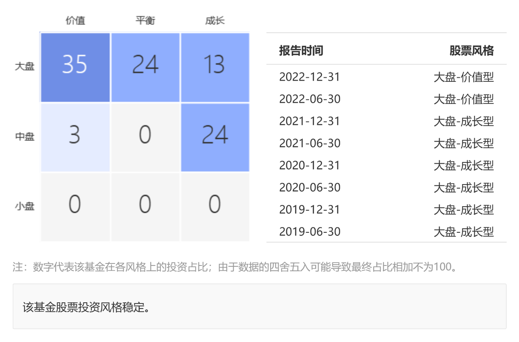This screenshot has height=342, width=519.
Task: Select the 2022-06-30 report date
Action: pyautogui.click(x=310, y=99)
